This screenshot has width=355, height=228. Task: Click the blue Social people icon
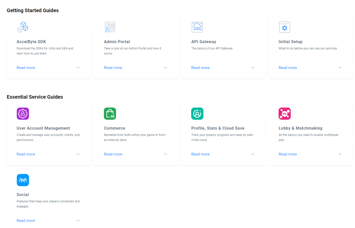[23, 180]
